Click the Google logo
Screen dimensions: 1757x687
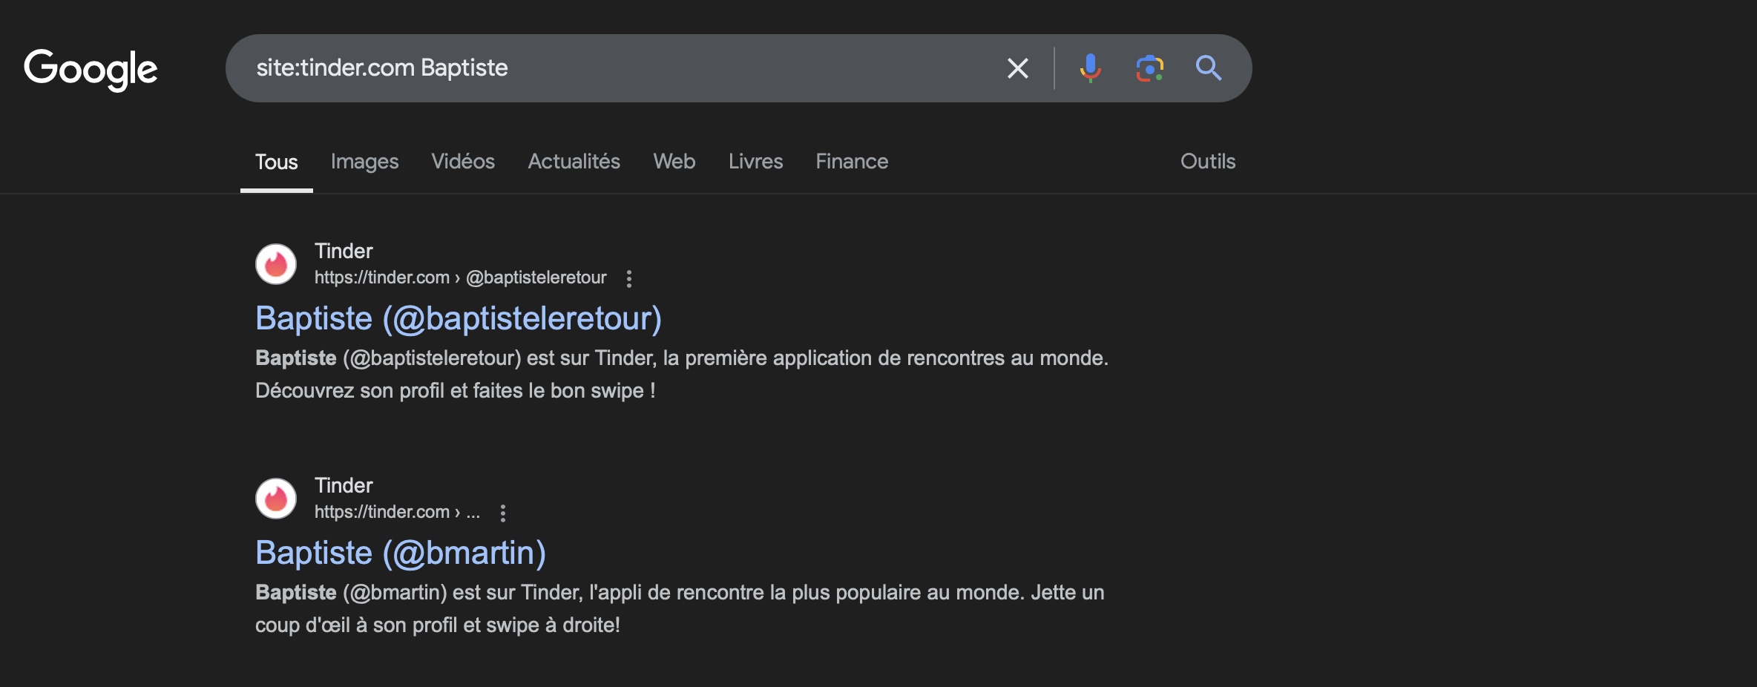coord(91,70)
